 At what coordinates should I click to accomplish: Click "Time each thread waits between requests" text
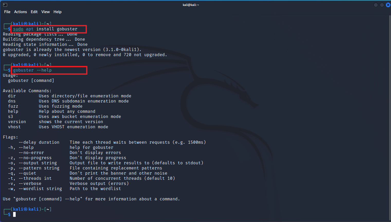(x=120, y=142)
